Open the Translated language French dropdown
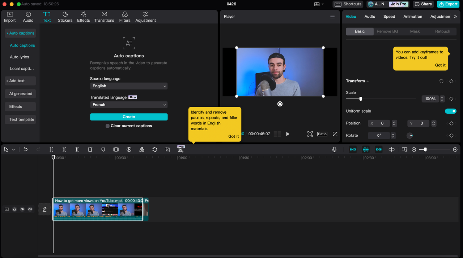Viewport: 463px width, 258px height. click(x=129, y=105)
